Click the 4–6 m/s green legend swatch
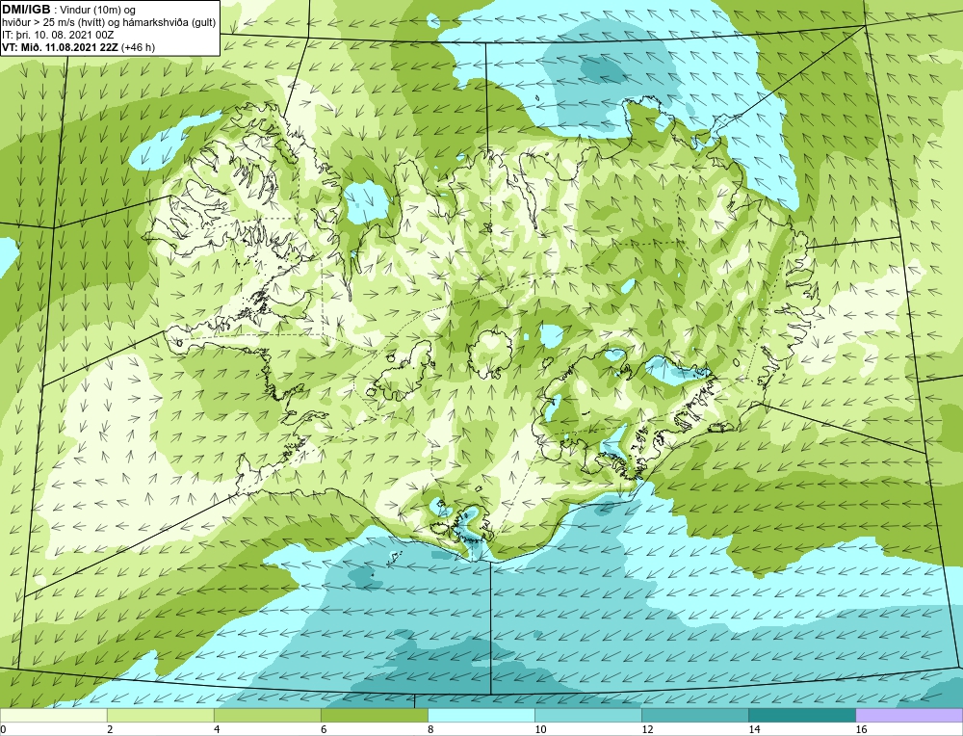The width and height of the screenshot is (963, 736). tap(267, 715)
